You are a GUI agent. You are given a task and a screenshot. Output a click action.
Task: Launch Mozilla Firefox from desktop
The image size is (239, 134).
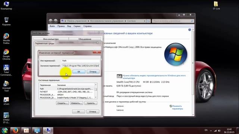tap(6, 39)
